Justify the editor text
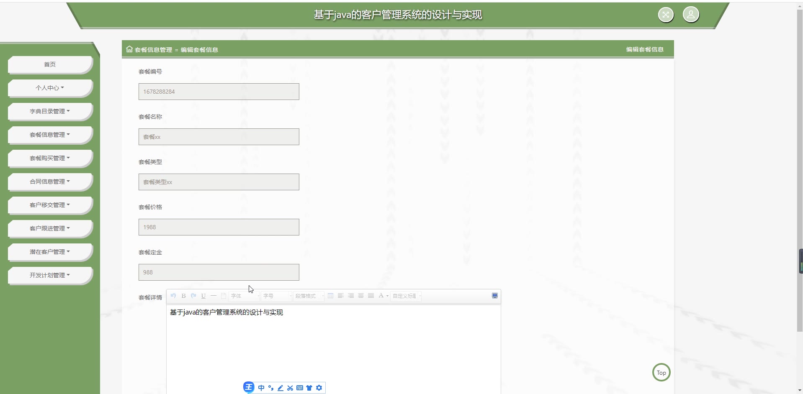 pyautogui.click(x=371, y=296)
